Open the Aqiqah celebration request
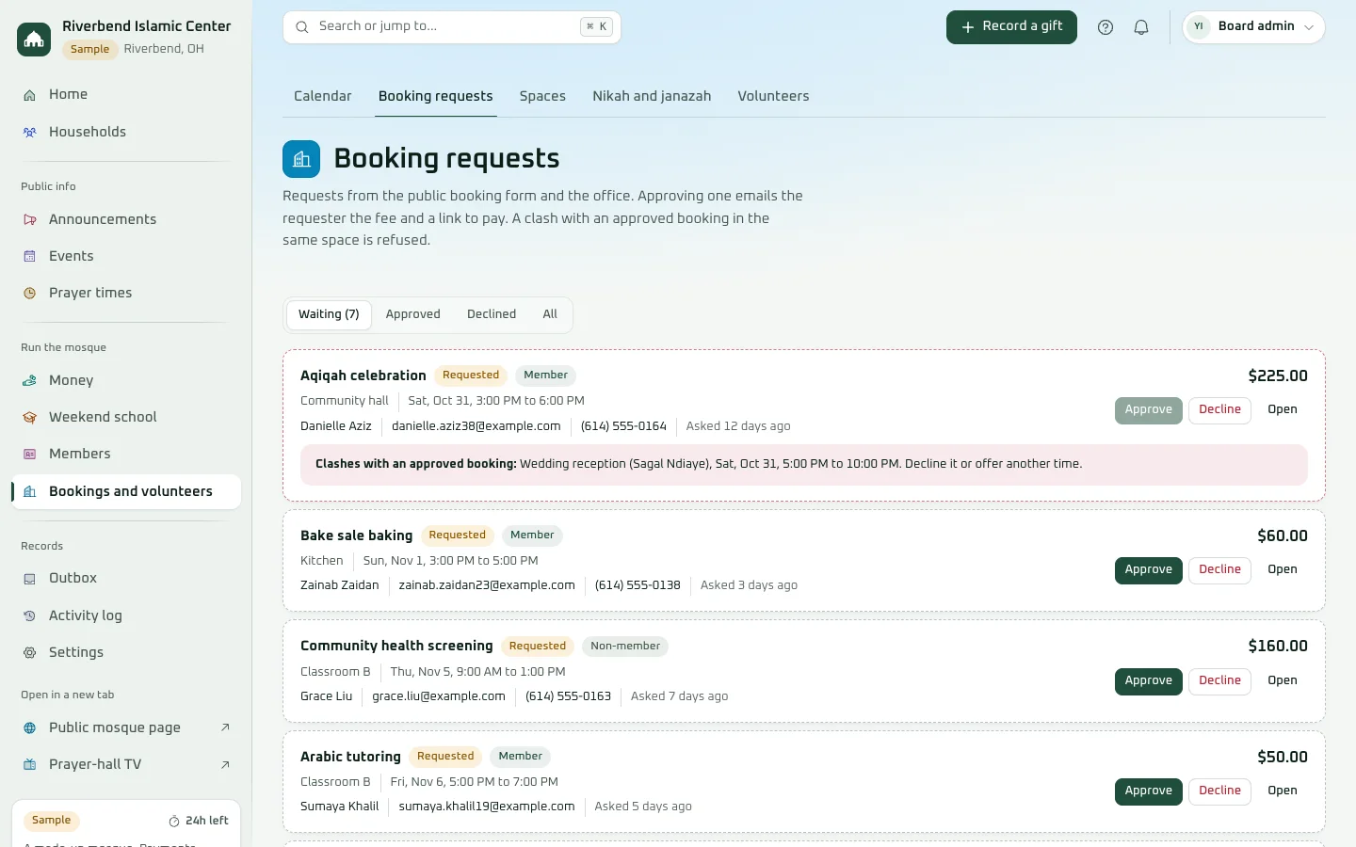Image resolution: width=1356 pixels, height=847 pixels. coord(1283,410)
